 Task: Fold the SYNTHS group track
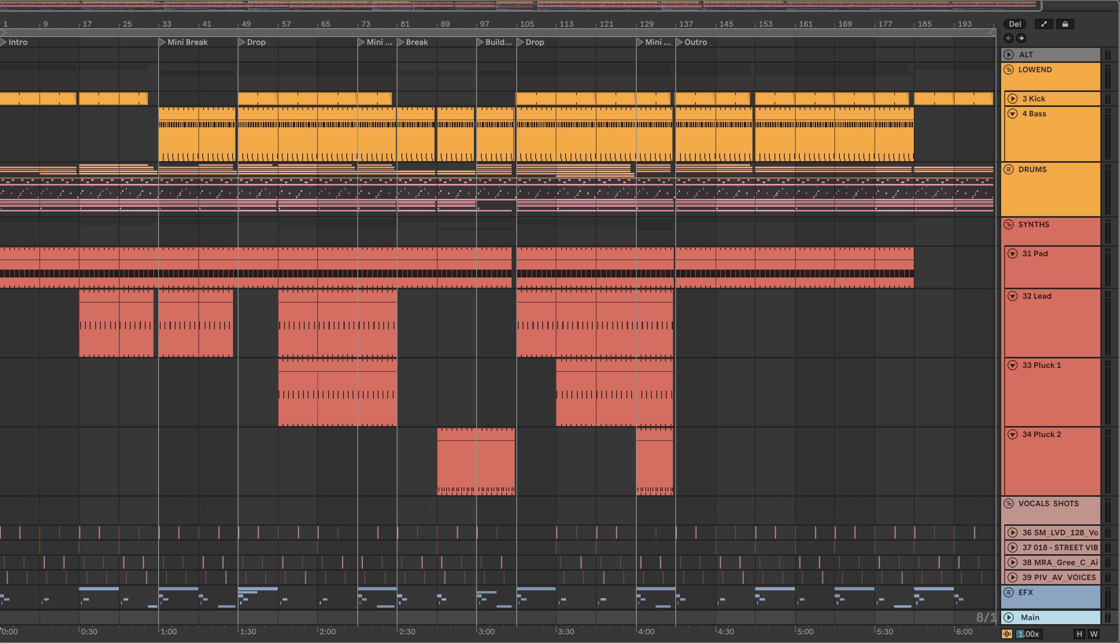[x=1009, y=224]
